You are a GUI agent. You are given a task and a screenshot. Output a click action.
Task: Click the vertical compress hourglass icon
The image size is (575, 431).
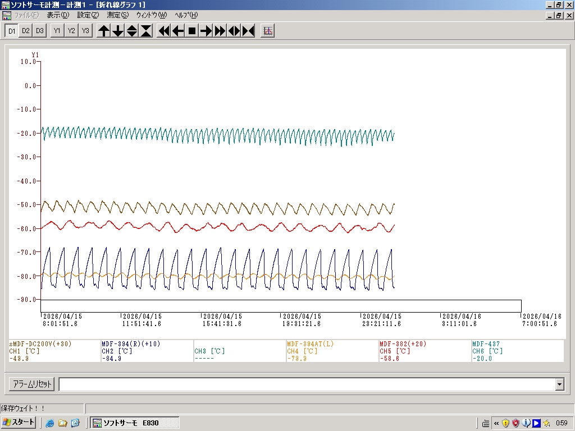click(x=146, y=31)
